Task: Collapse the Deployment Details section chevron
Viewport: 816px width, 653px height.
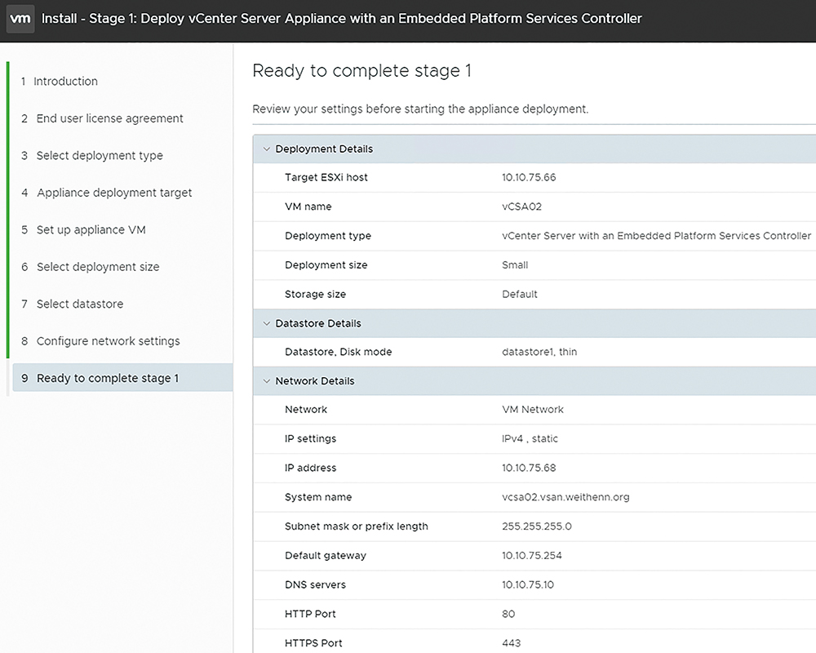Action: coord(267,149)
